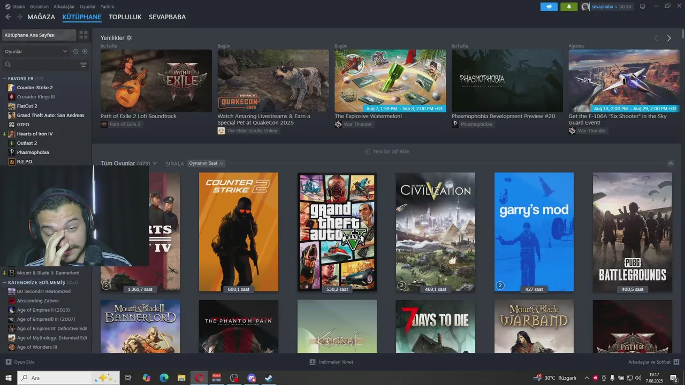Open the Oynanan Saat sort dropdown
685x385 pixels.
[206, 163]
